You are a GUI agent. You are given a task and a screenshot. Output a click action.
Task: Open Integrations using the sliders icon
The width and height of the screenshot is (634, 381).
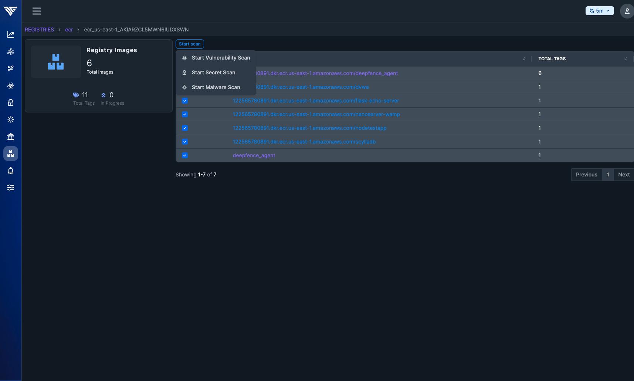pyautogui.click(x=11, y=188)
